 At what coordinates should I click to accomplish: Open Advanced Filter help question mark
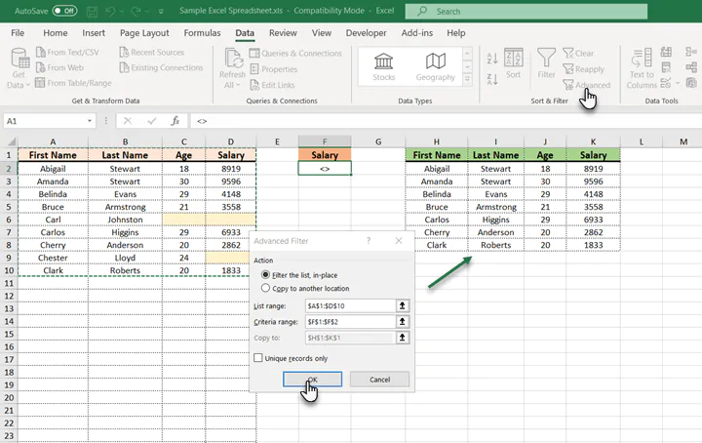[369, 241]
